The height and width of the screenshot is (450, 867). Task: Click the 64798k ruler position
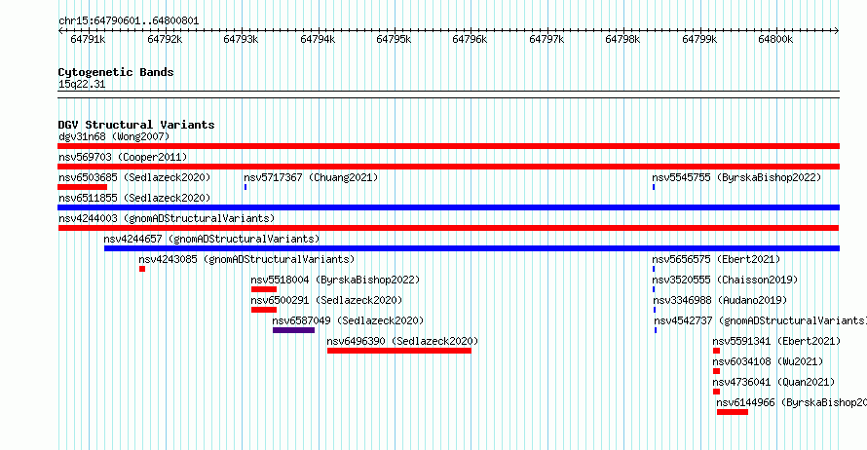click(x=622, y=39)
